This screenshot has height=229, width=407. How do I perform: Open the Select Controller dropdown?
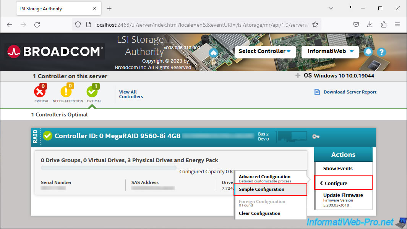tap(264, 52)
